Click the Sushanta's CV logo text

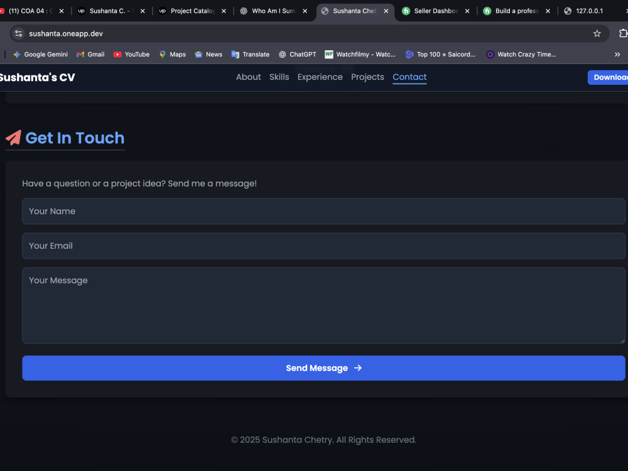coord(37,77)
